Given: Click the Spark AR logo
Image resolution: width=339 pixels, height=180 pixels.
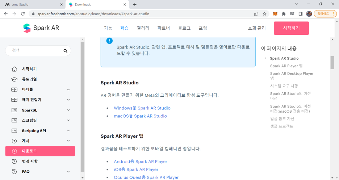Looking at the screenshot, I should coord(41,28).
